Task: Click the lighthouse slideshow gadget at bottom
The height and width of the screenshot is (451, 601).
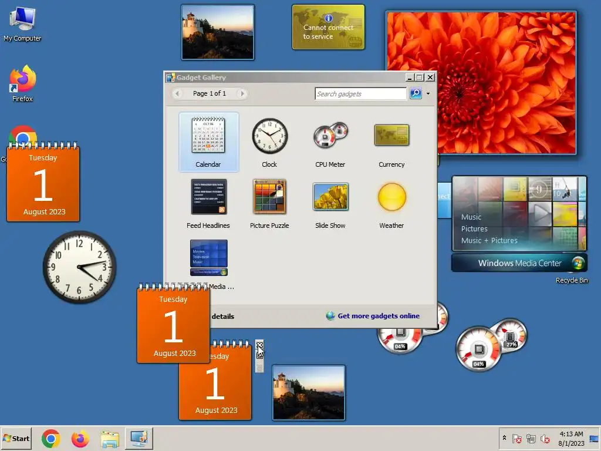Action: (309, 393)
